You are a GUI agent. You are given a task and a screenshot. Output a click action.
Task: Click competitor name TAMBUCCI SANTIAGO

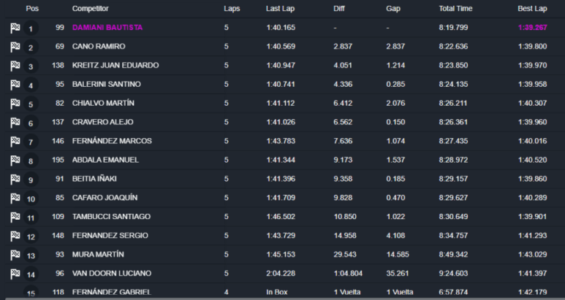(111, 217)
